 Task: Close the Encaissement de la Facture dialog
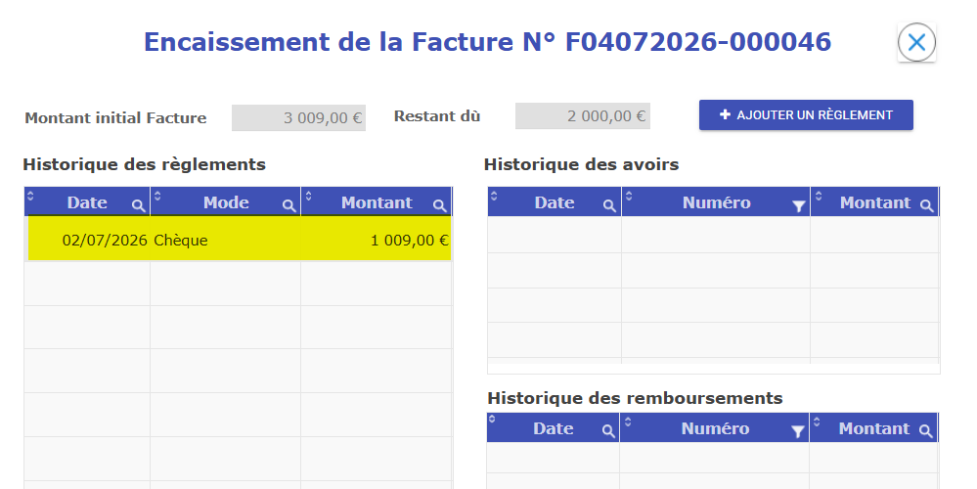coord(916,42)
